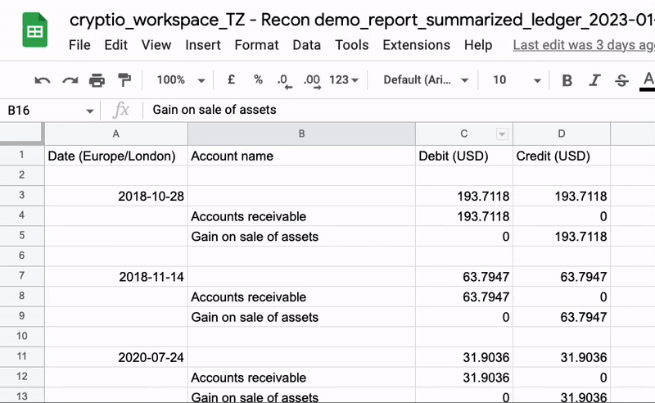This screenshot has width=655, height=403.
Task: Format as percent with the % icon
Action: click(x=258, y=79)
